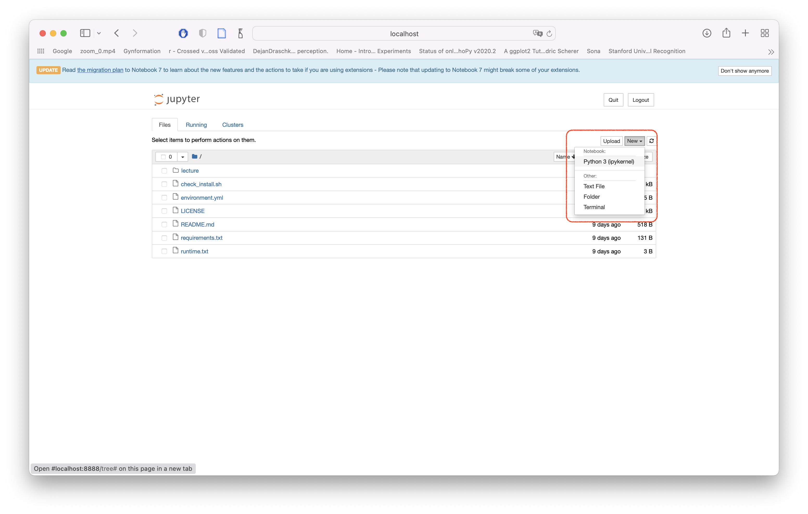
Task: Click the Safari downloads icon
Action: click(707, 33)
